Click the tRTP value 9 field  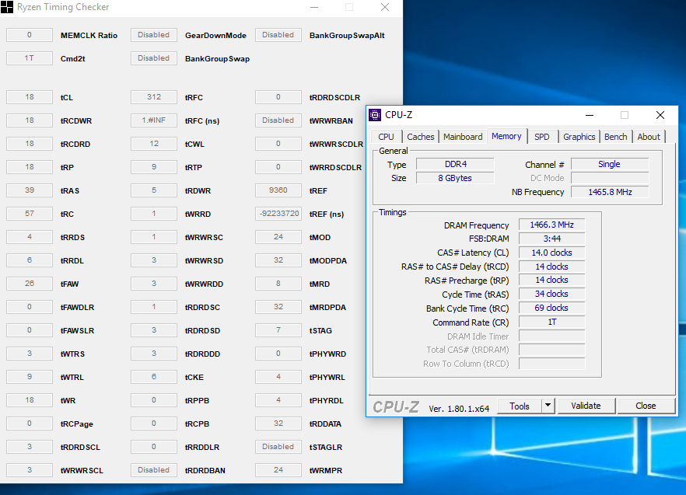pos(153,167)
